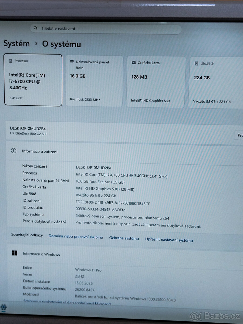Go back to the Systém breadcrumb
Image resolution: width=243 pixels, height=324 pixels.
pos(16,43)
